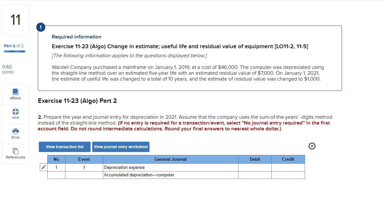The width and height of the screenshot is (384, 219).
Task: Click the blue exclamation alert badge
Action: tap(40, 27)
